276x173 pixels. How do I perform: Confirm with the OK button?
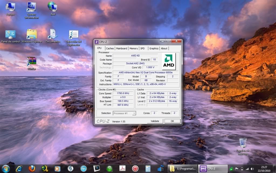(x=172, y=121)
